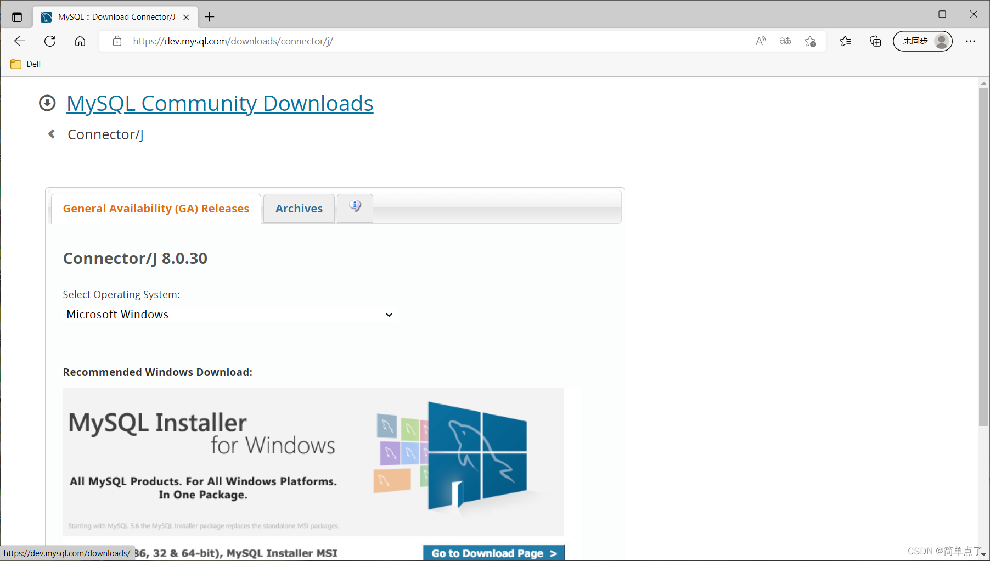The height and width of the screenshot is (561, 990).
Task: Activate the Read Aloud icon
Action: (761, 41)
